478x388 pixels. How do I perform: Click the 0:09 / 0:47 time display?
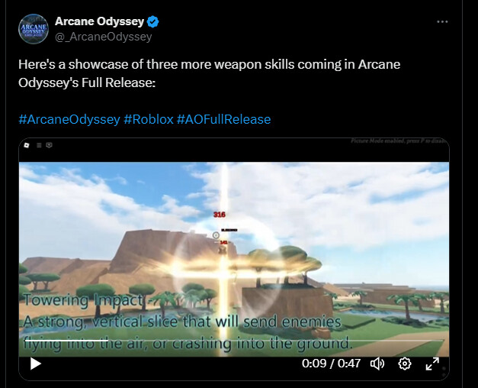click(331, 364)
